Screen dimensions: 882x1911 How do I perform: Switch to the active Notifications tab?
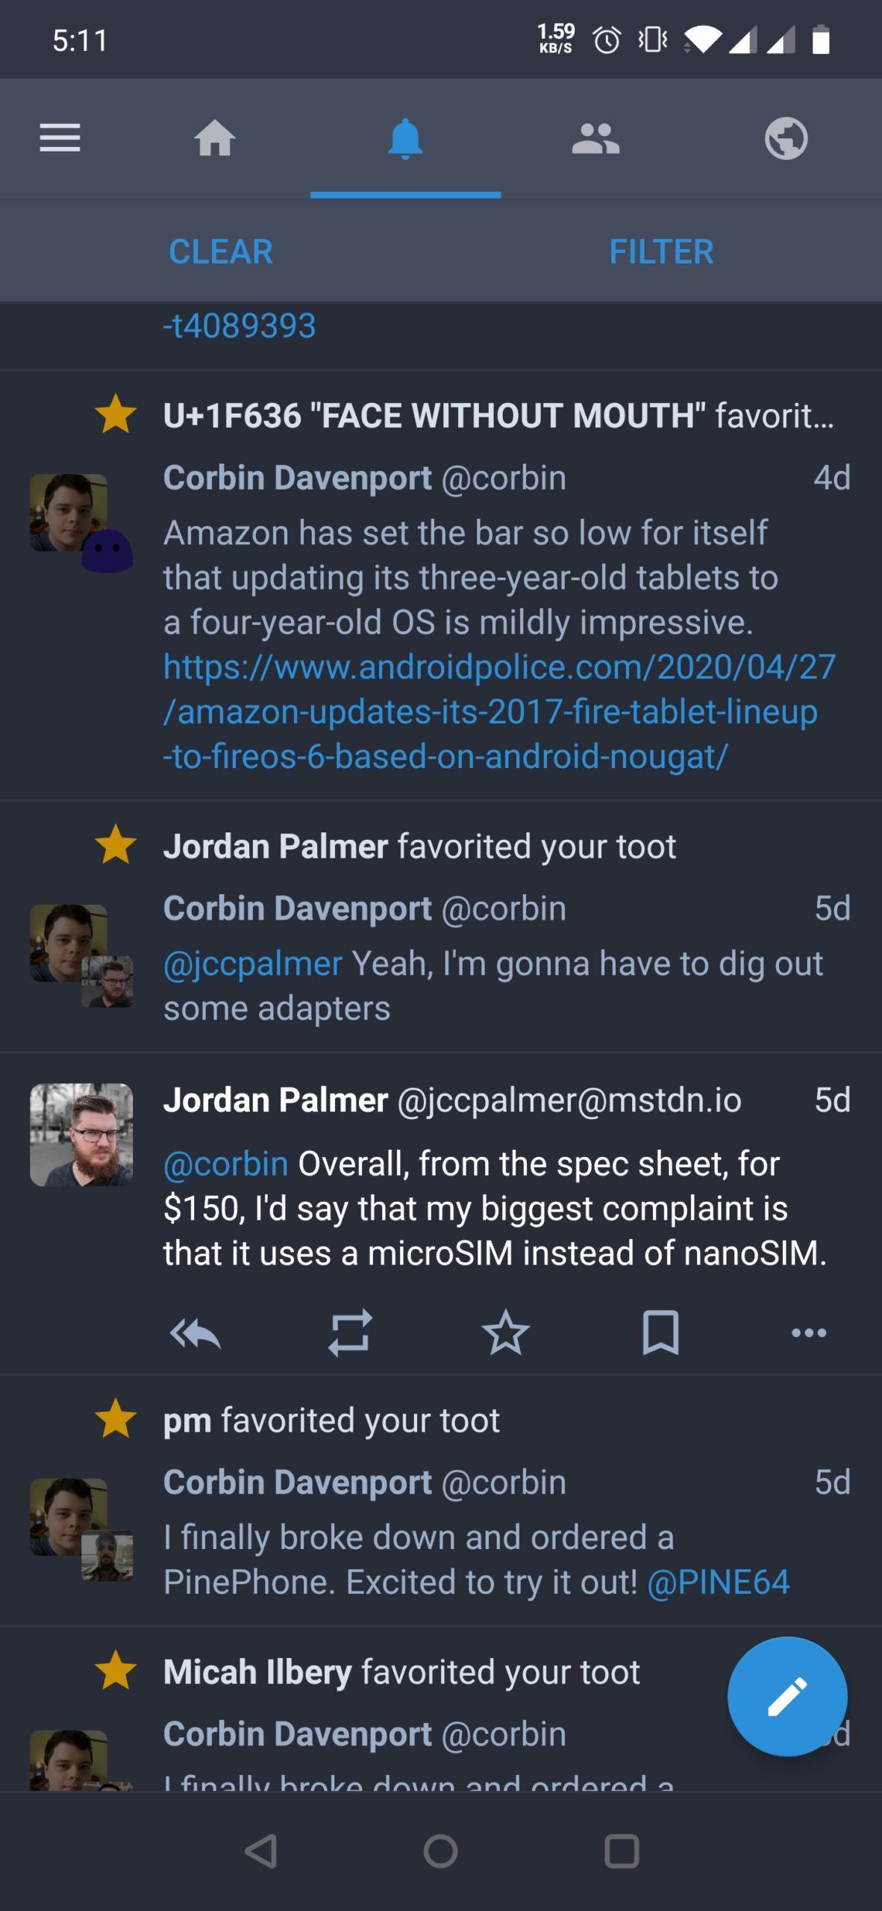point(404,138)
